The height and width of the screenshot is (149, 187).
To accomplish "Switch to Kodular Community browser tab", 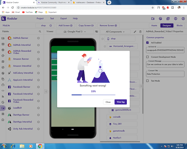I will tap(53, 2).
